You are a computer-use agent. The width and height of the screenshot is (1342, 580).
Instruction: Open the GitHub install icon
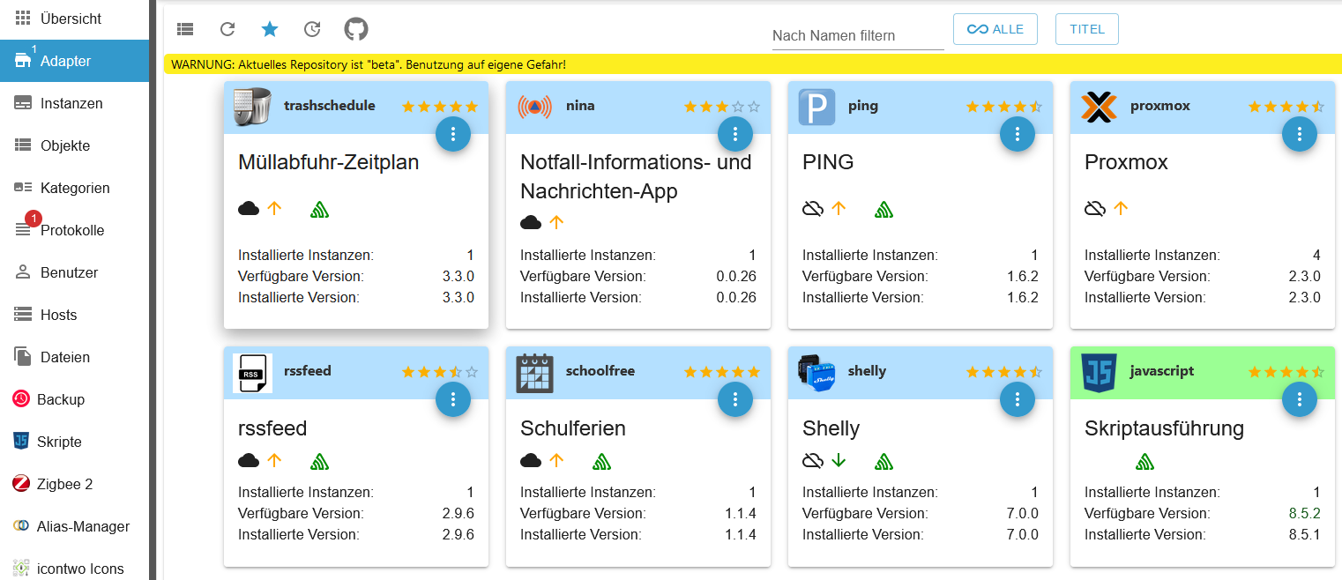click(x=356, y=29)
